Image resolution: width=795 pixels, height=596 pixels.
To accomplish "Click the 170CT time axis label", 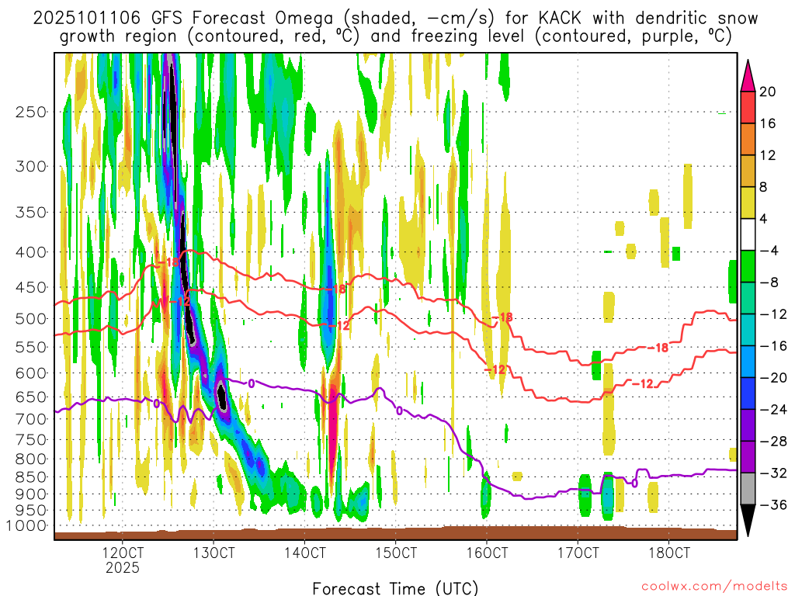I will [578, 553].
